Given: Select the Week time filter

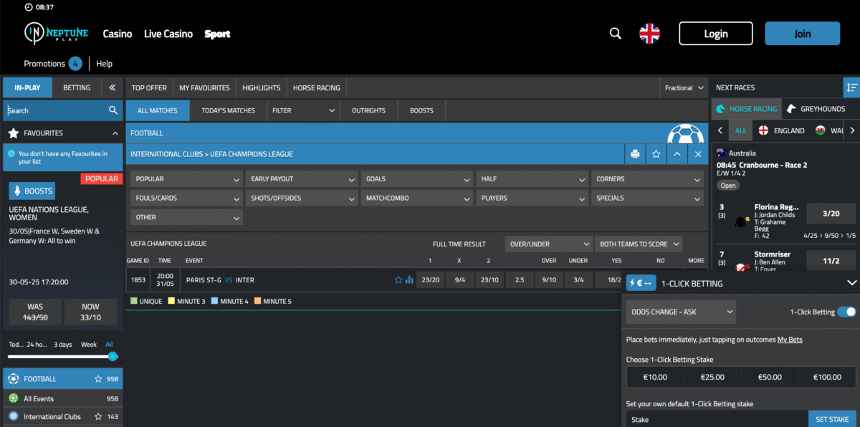Looking at the screenshot, I should point(89,345).
